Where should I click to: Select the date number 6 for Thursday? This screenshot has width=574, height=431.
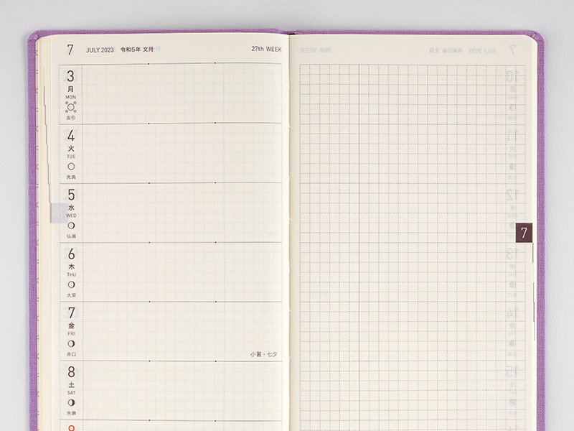tap(71, 254)
